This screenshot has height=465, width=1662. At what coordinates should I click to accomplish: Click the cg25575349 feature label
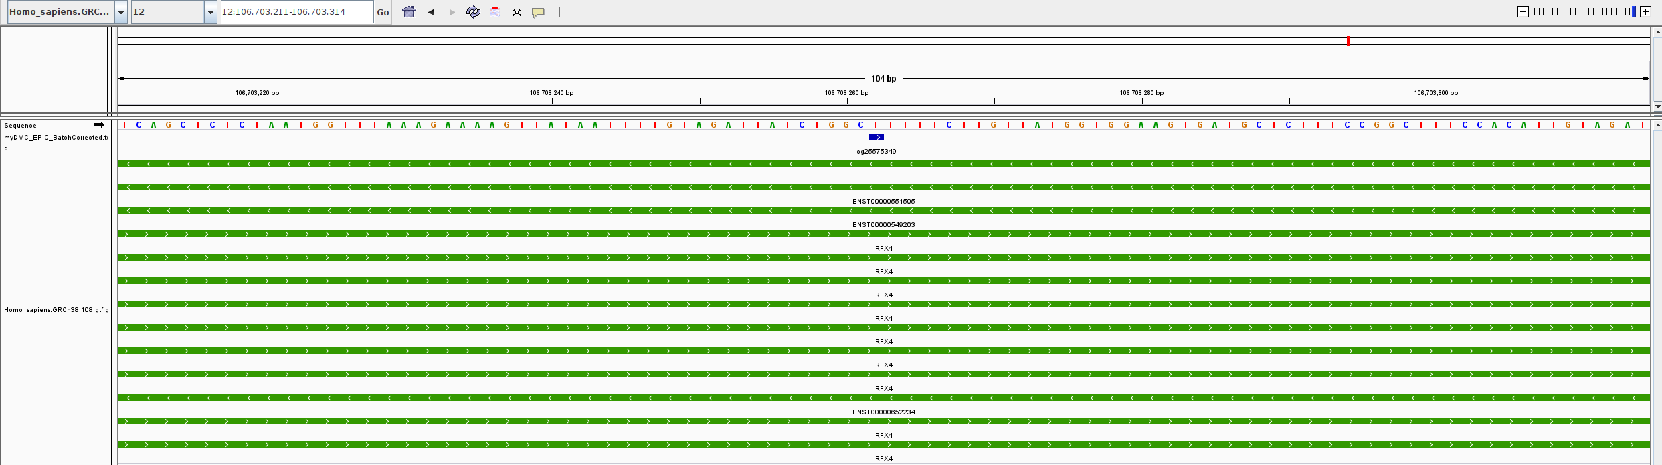point(876,152)
